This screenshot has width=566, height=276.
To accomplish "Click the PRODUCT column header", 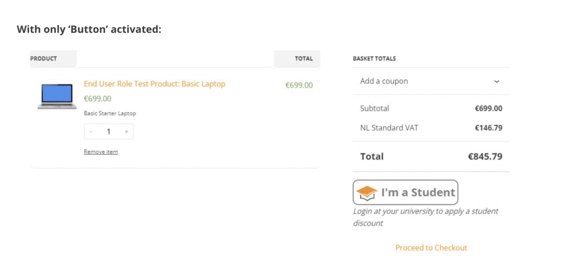I will (x=44, y=59).
